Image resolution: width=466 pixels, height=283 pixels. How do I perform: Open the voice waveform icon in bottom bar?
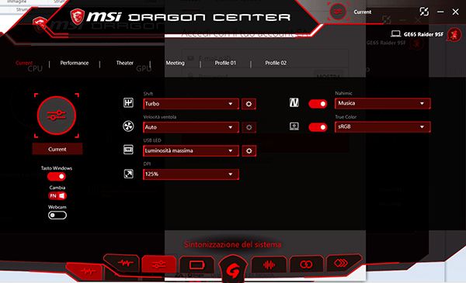[x=269, y=264]
